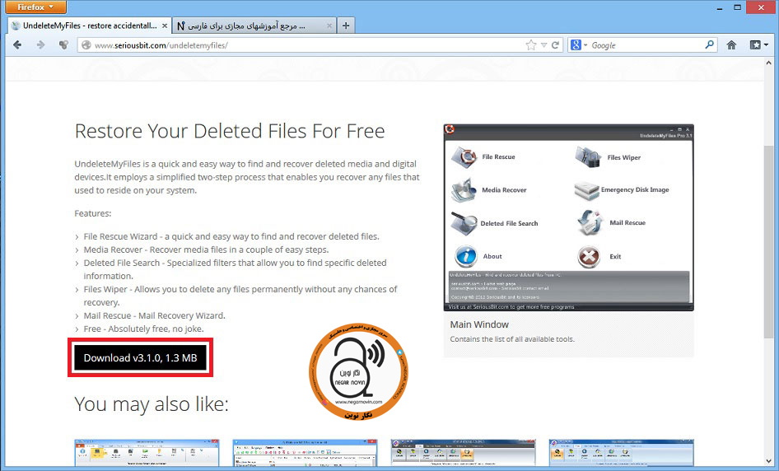This screenshot has height=471, width=779.
Task: Go forward with the forward arrow
Action: [x=40, y=45]
